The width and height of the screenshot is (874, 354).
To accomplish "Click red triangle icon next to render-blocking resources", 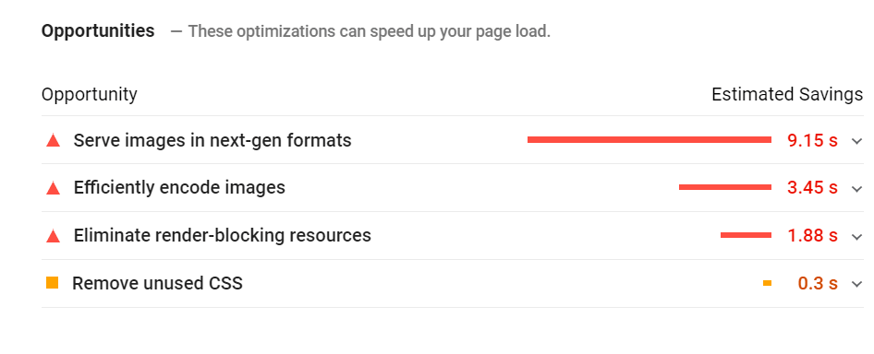I will pyautogui.click(x=53, y=236).
